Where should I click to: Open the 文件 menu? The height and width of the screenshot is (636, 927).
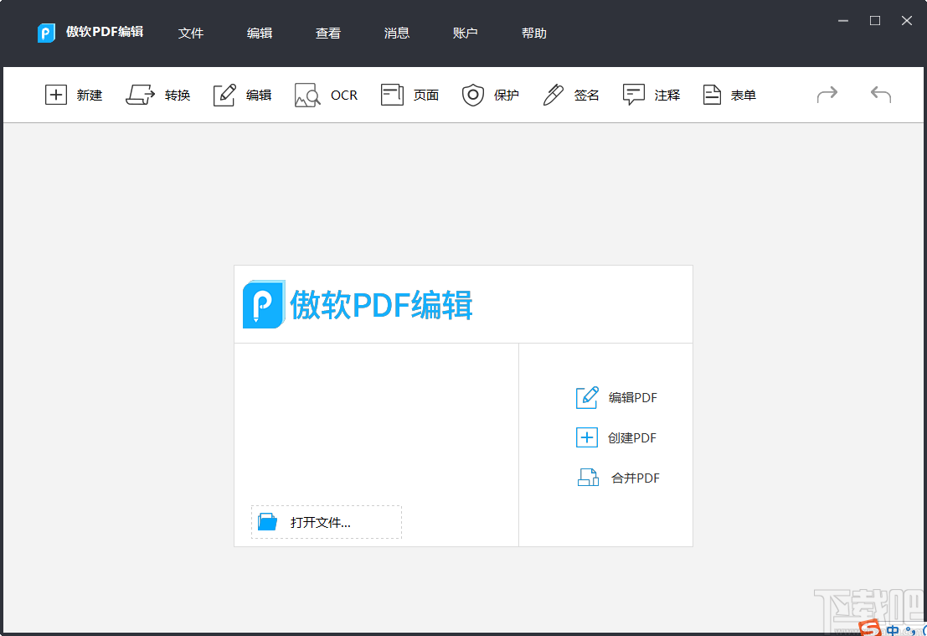point(191,33)
